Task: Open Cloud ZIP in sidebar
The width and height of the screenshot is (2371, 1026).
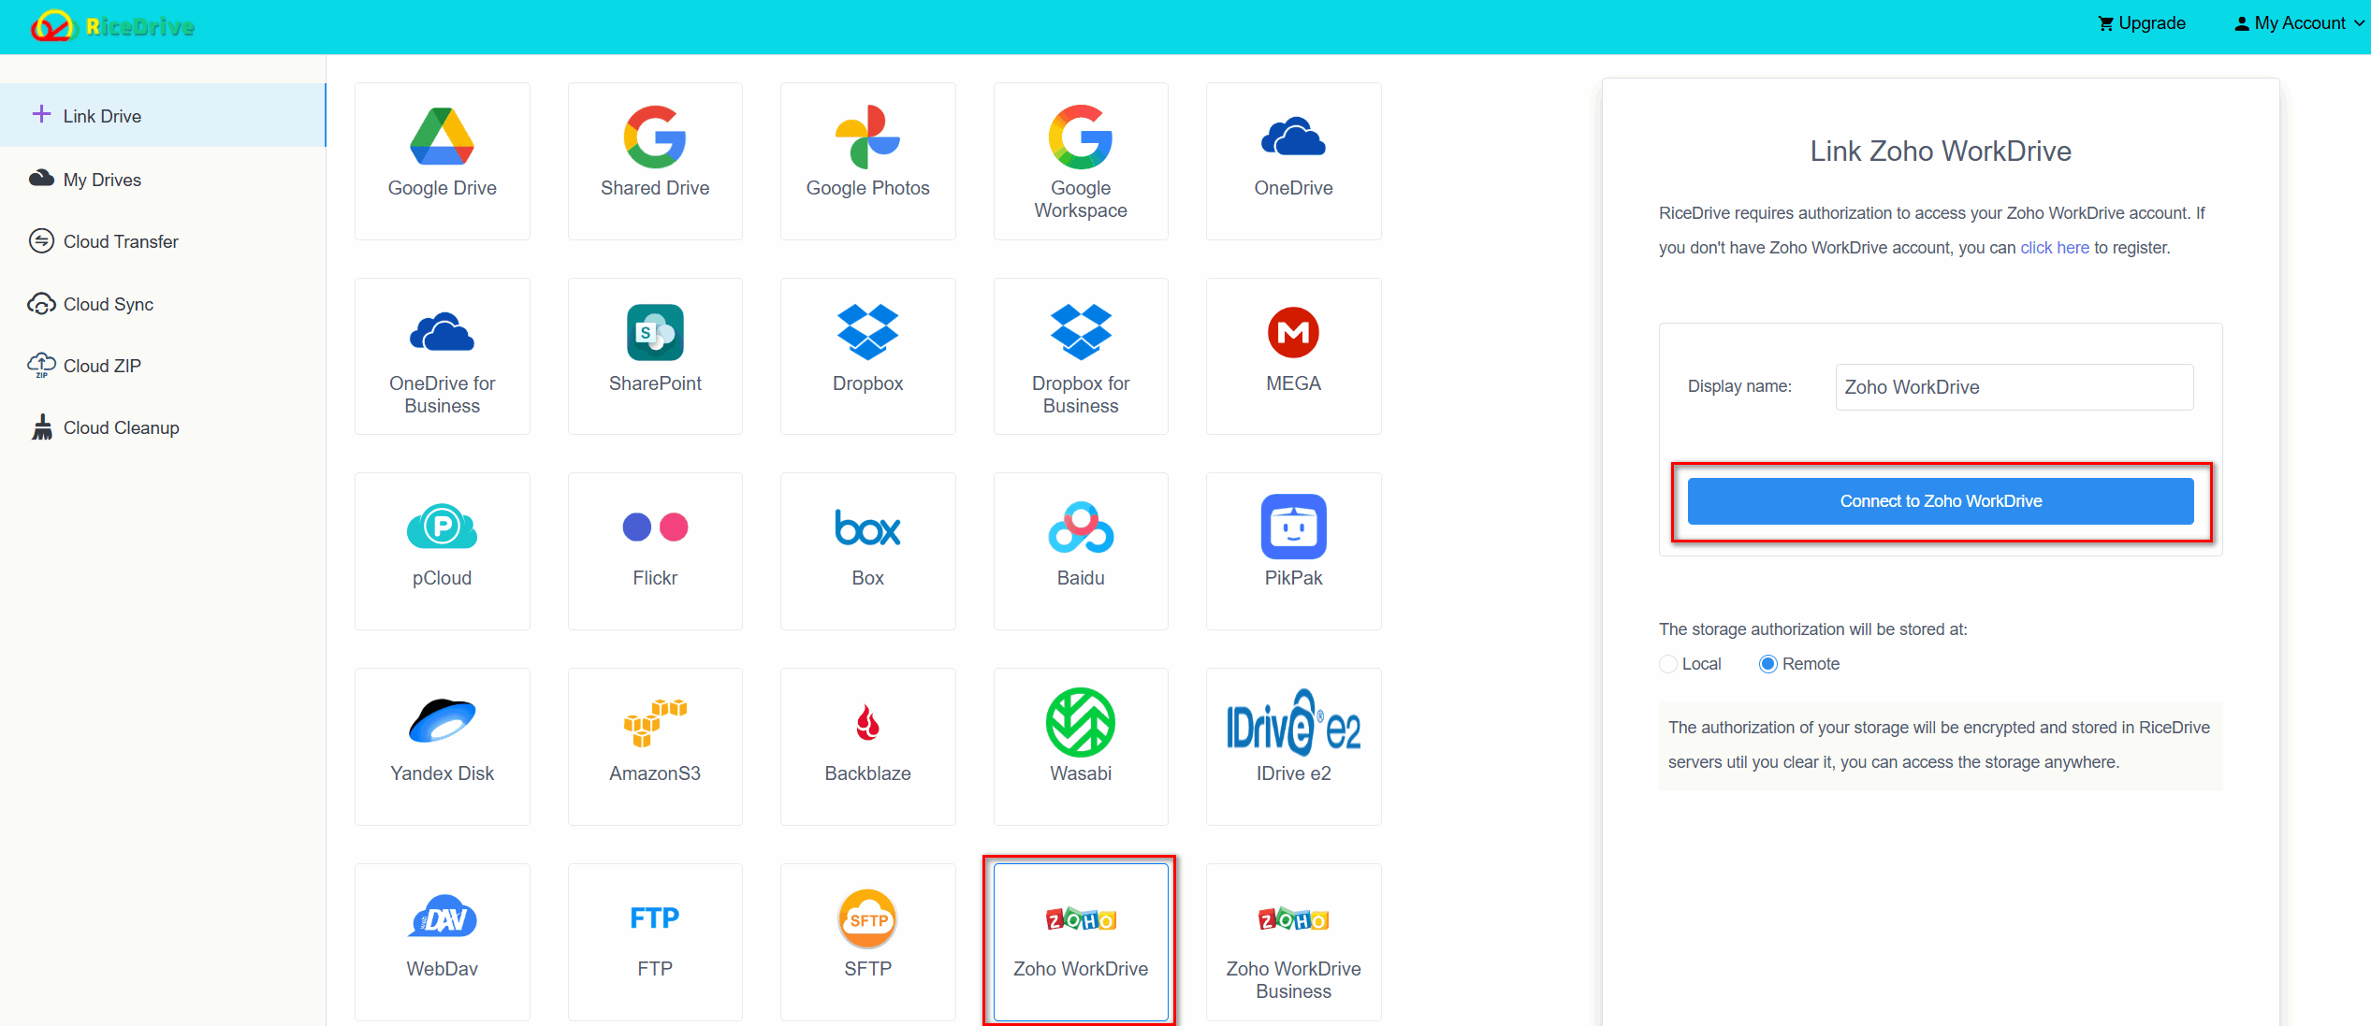Action: pos(163,366)
